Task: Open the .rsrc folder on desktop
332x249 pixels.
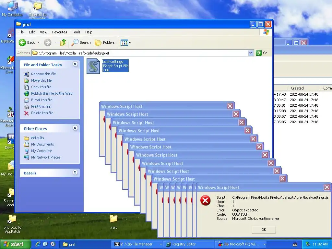Action: (114, 222)
